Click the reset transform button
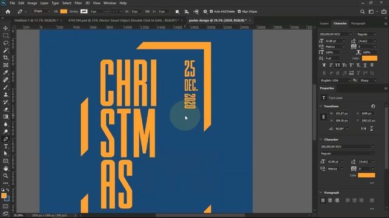Image resolution: width=389 pixels, height=218 pixels. pyautogui.click(x=373, y=107)
